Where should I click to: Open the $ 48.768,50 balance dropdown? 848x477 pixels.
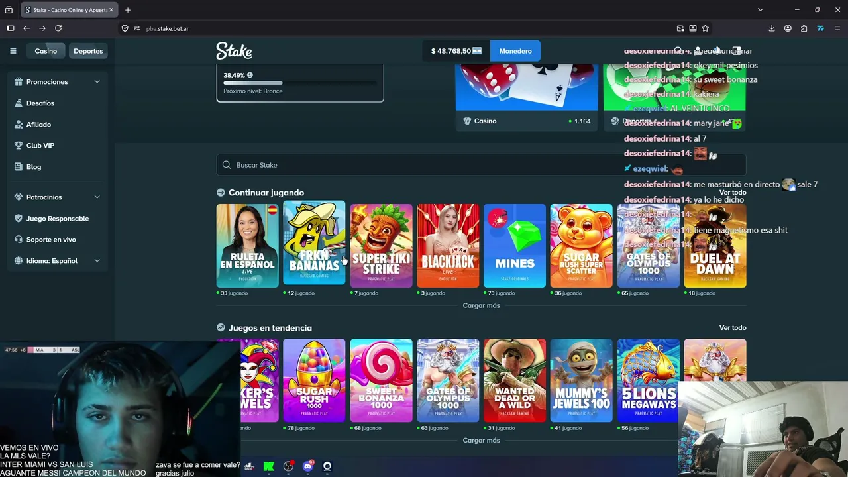pos(456,51)
